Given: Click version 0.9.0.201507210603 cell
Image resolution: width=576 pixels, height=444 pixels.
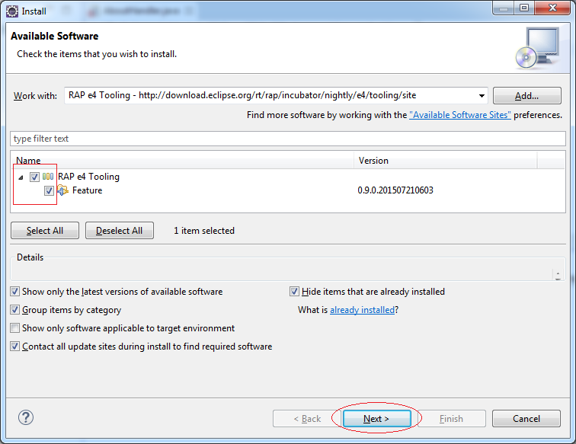Looking at the screenshot, I should (x=395, y=190).
